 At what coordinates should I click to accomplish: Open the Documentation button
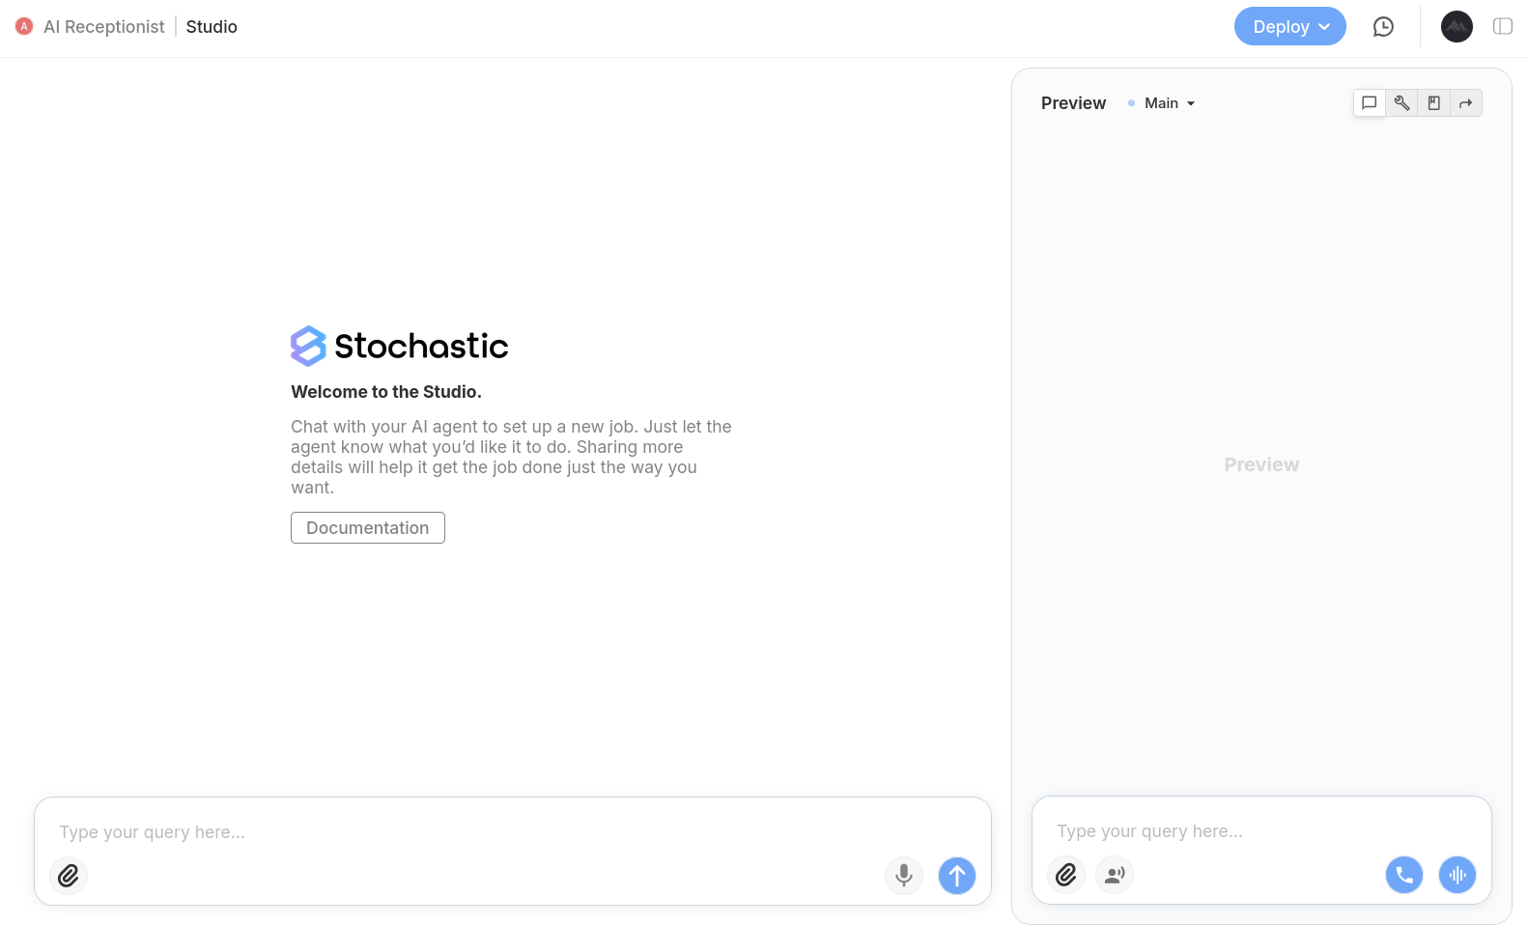tap(368, 528)
